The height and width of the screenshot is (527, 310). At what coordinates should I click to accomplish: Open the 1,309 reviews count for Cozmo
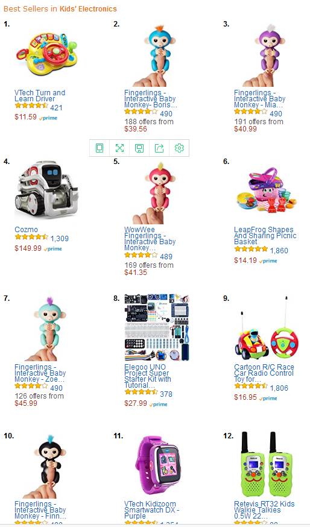pos(60,239)
